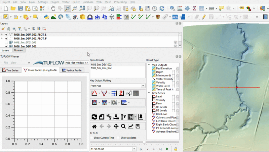Click the Refresh plot icon
Screen dimensions: 269x152
[94, 117]
